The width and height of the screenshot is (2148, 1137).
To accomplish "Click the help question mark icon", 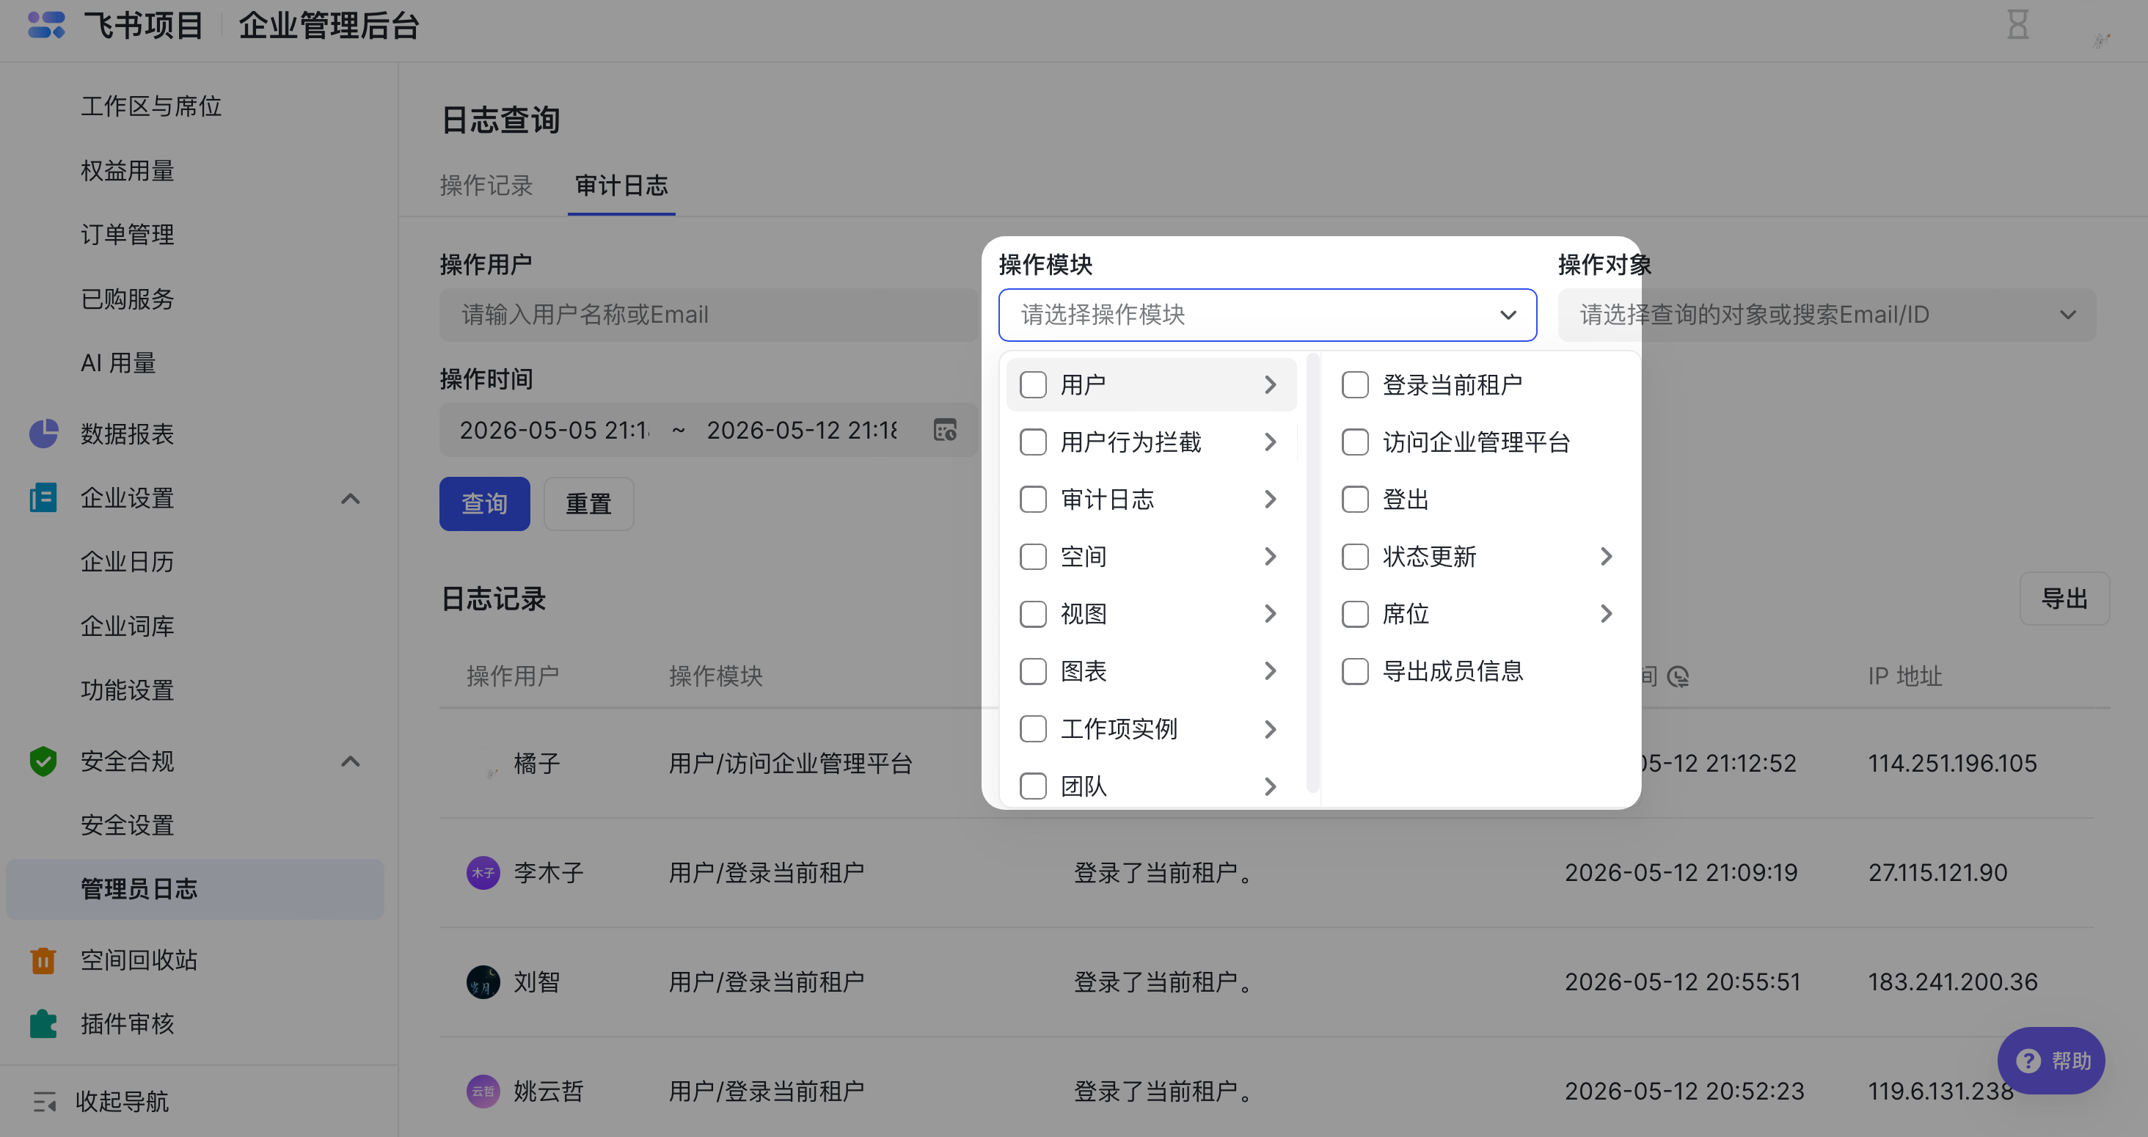I will click(2028, 1061).
